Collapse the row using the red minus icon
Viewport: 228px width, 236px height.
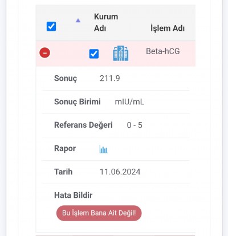[x=45, y=52]
